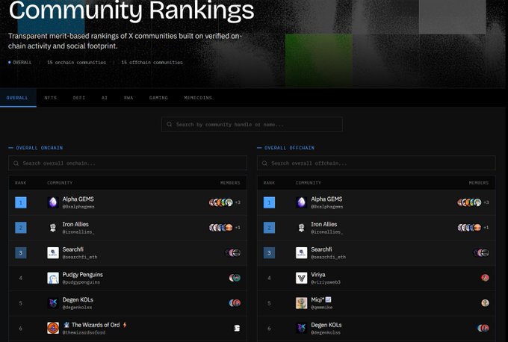Click rank 3 badge in offchain list
508x342 pixels.
coord(269,252)
